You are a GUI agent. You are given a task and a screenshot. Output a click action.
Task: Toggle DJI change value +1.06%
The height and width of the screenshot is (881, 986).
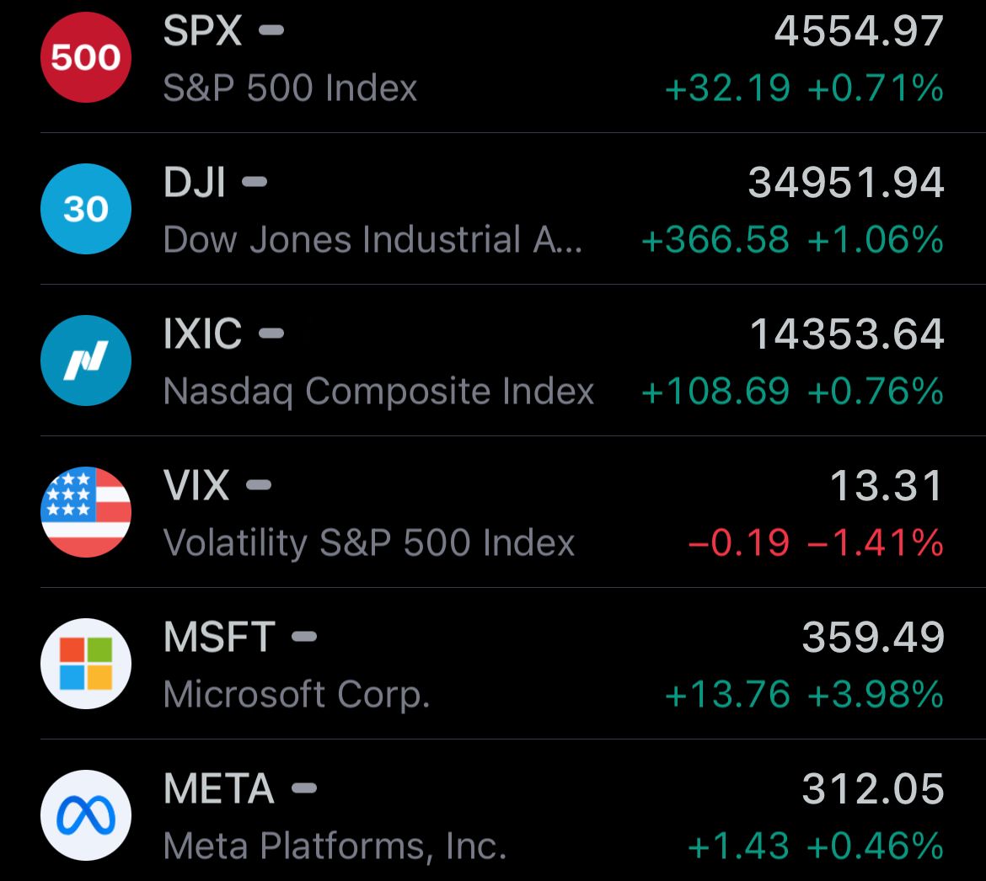tap(876, 239)
